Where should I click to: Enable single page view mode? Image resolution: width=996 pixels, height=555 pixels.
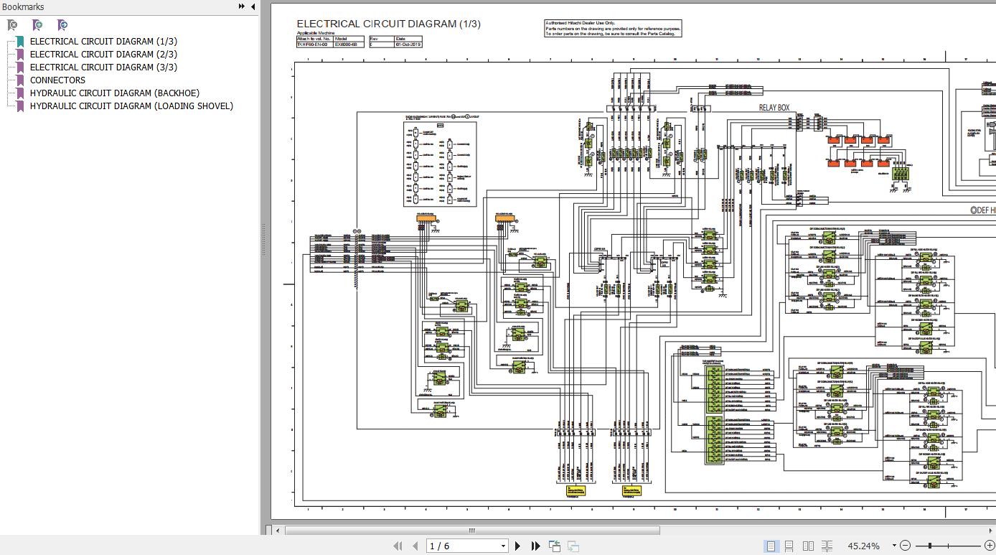point(771,546)
